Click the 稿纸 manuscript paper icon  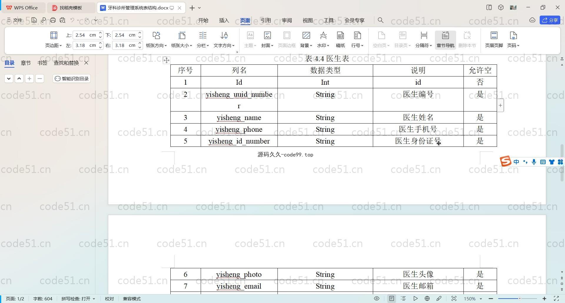(340, 39)
